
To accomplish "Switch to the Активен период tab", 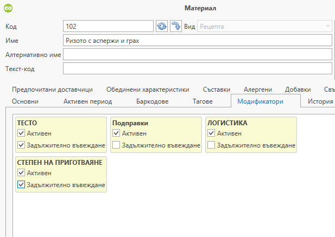I will click(x=88, y=101).
